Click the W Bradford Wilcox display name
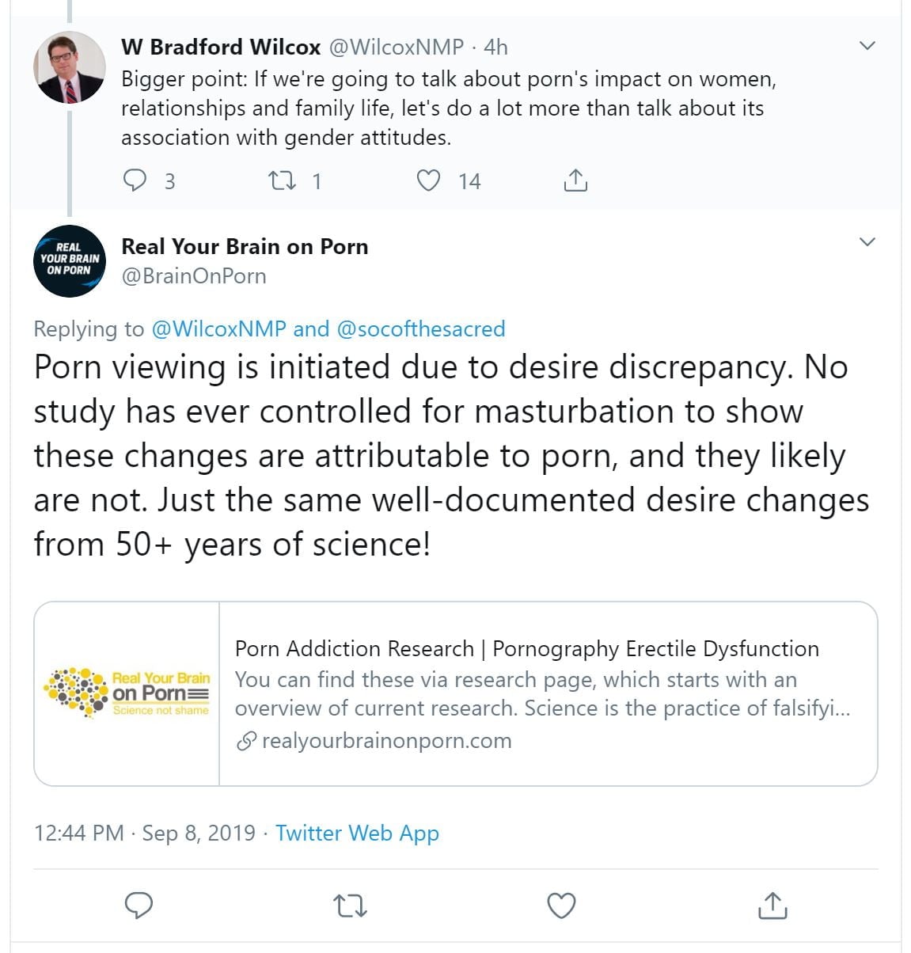 [x=221, y=47]
